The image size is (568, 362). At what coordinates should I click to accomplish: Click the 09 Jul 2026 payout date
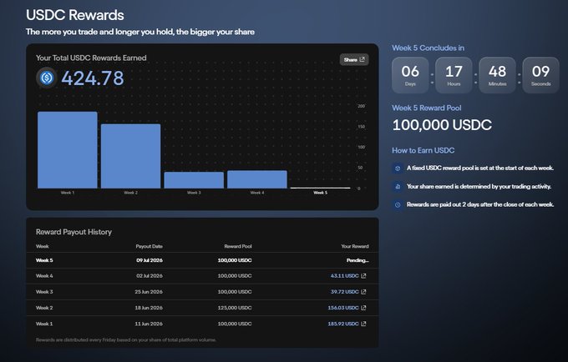150,260
